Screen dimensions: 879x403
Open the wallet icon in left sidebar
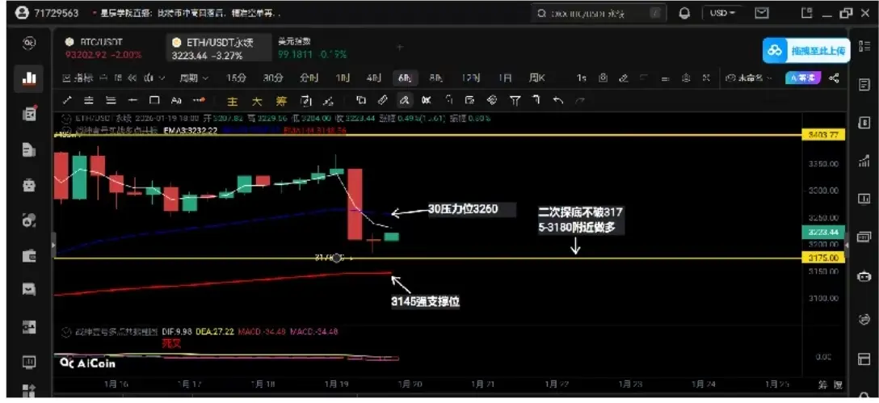pyautogui.click(x=28, y=255)
